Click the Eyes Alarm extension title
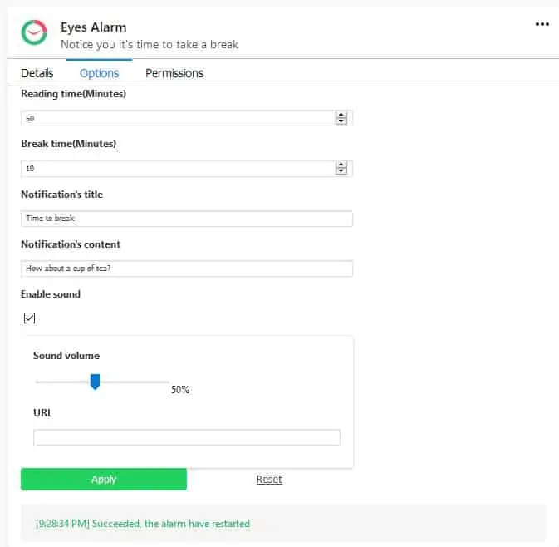Image resolution: width=559 pixels, height=547 pixels. (x=93, y=27)
